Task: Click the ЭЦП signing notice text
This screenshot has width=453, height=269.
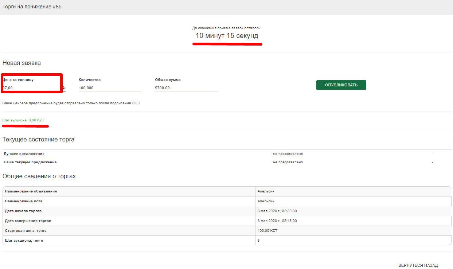Action: click(71, 103)
